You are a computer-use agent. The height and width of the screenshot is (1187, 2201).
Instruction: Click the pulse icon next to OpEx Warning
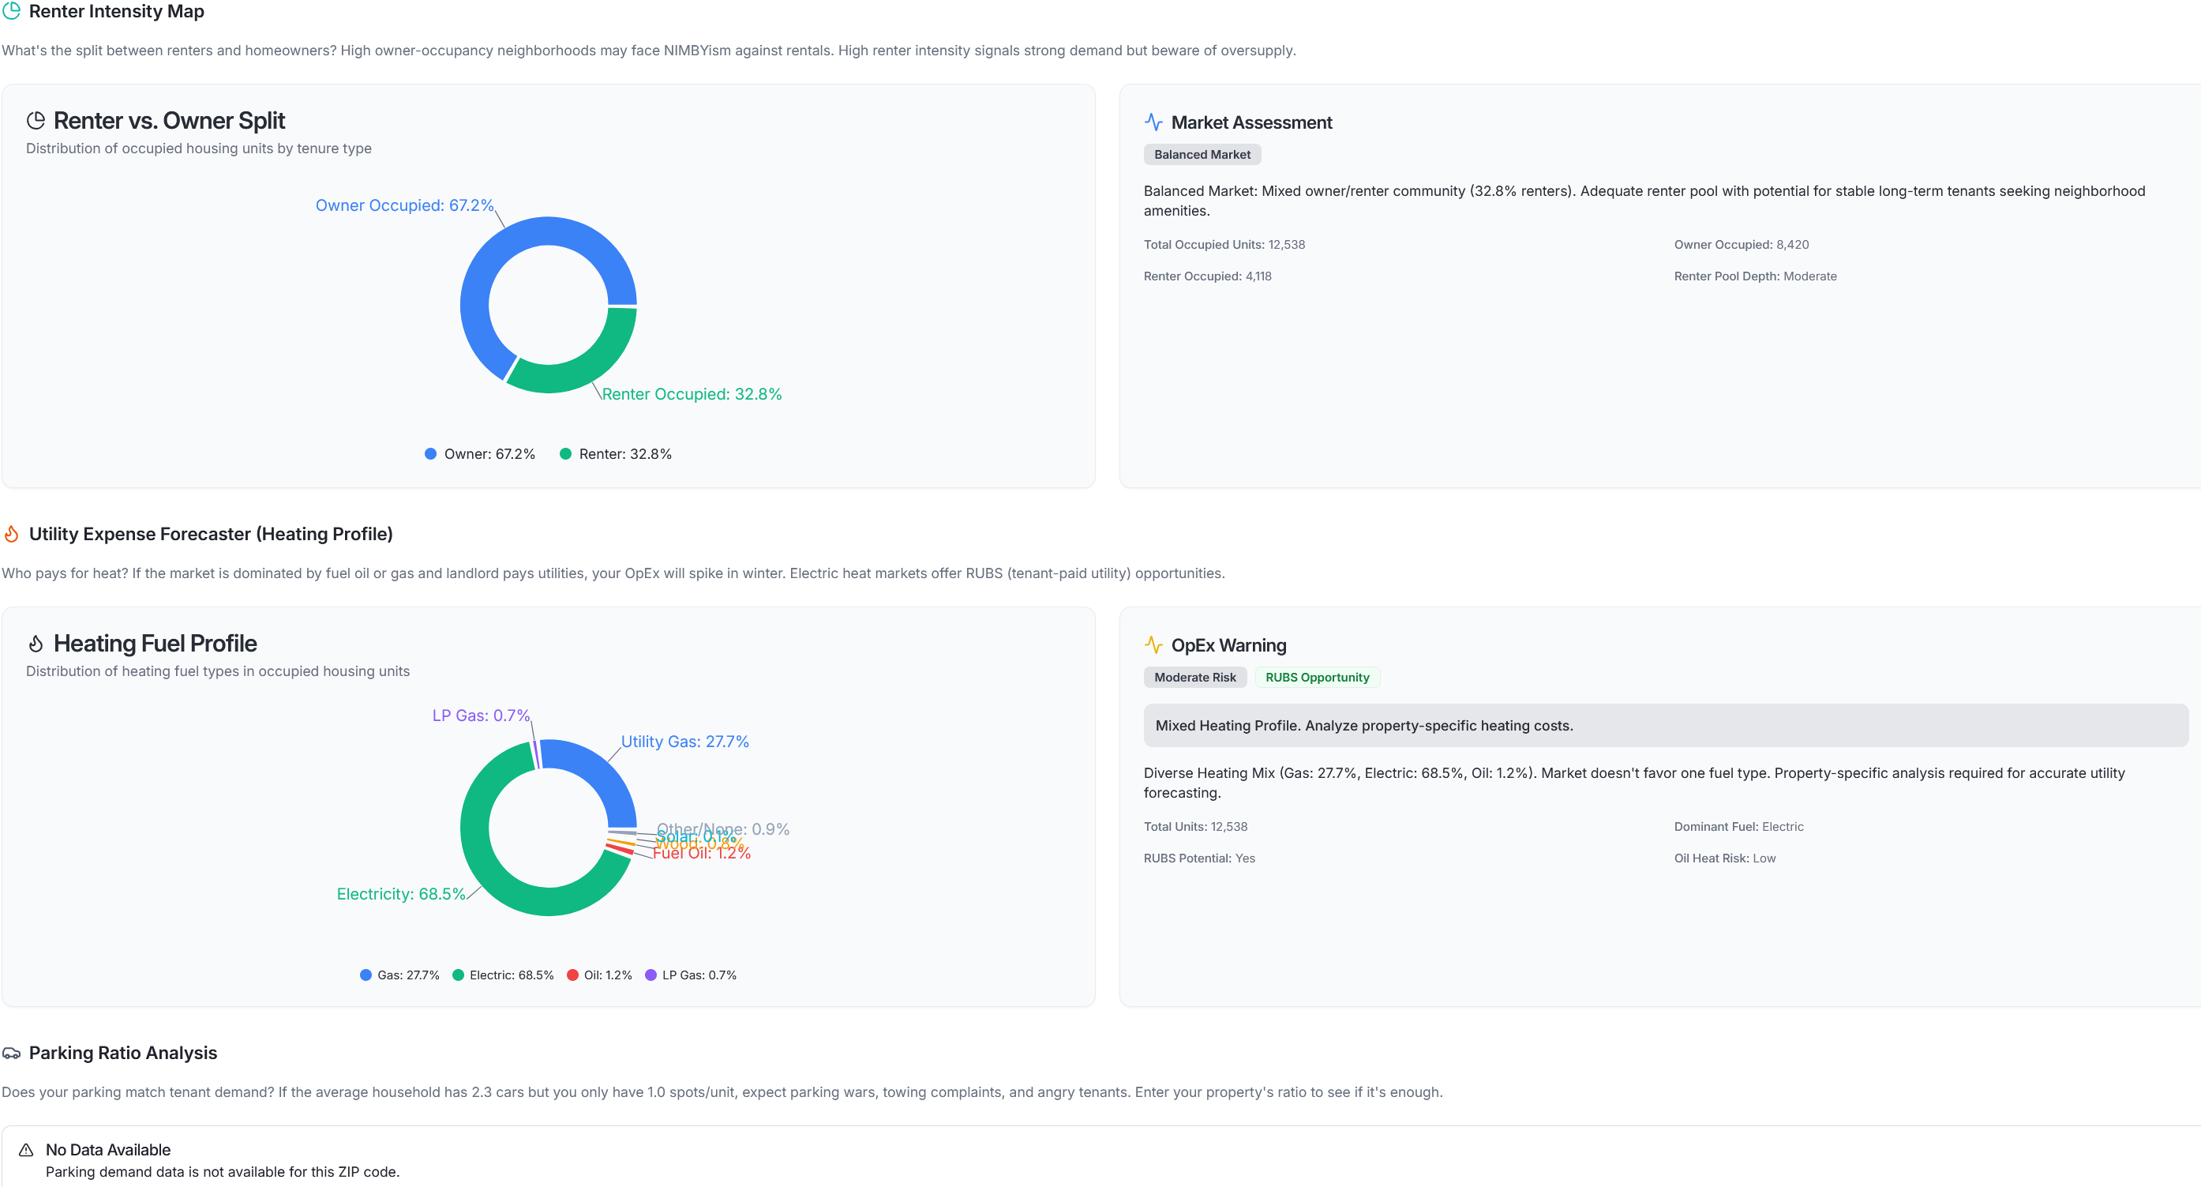(x=1154, y=644)
